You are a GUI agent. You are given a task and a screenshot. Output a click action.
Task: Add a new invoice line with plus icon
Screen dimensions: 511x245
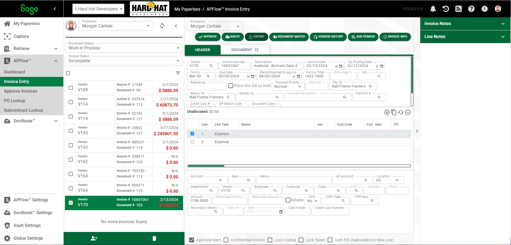387,112
